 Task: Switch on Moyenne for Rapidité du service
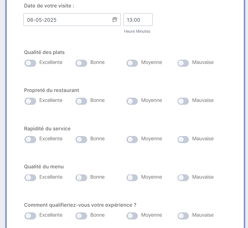click(x=133, y=139)
